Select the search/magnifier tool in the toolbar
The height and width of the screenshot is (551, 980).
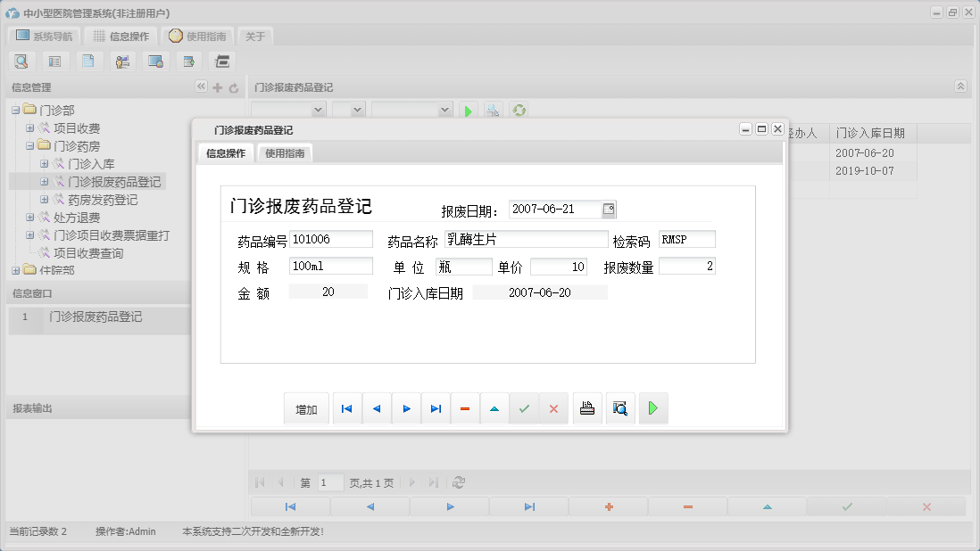(x=21, y=61)
